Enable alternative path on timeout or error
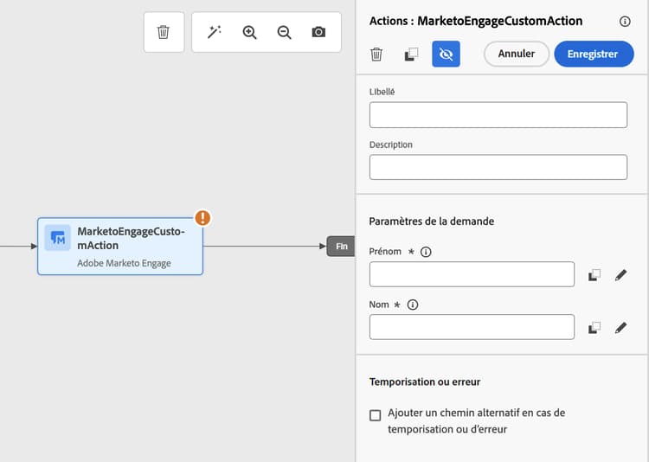 (376, 415)
